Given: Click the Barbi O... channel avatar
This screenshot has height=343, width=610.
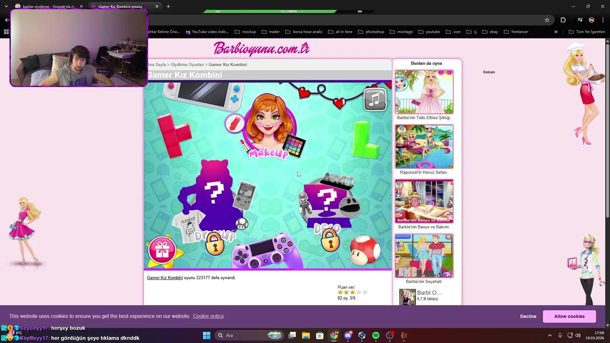Looking at the screenshot, I should (x=407, y=297).
